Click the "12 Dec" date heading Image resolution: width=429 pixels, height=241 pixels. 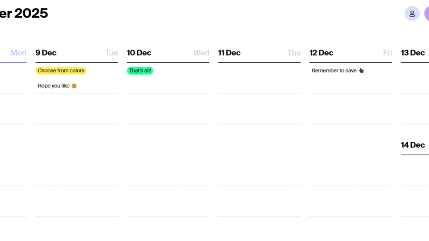tap(321, 53)
